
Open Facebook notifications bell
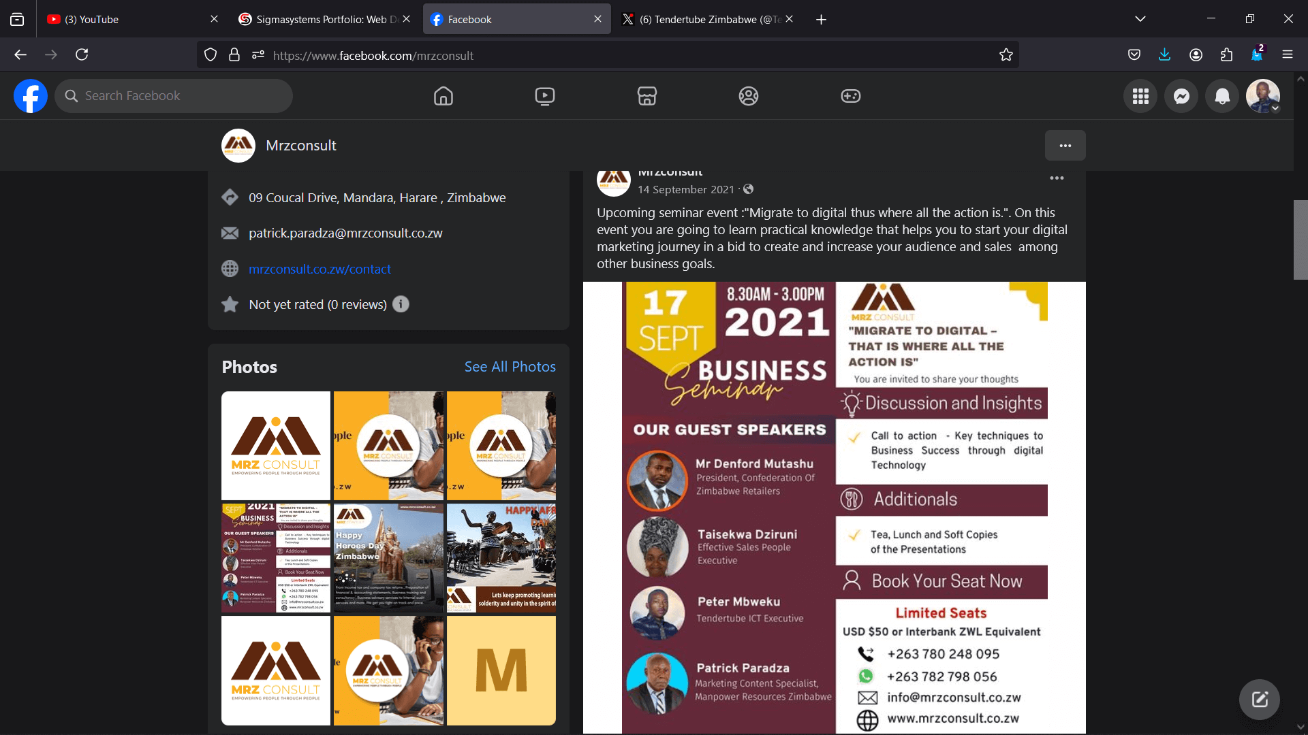pos(1222,96)
